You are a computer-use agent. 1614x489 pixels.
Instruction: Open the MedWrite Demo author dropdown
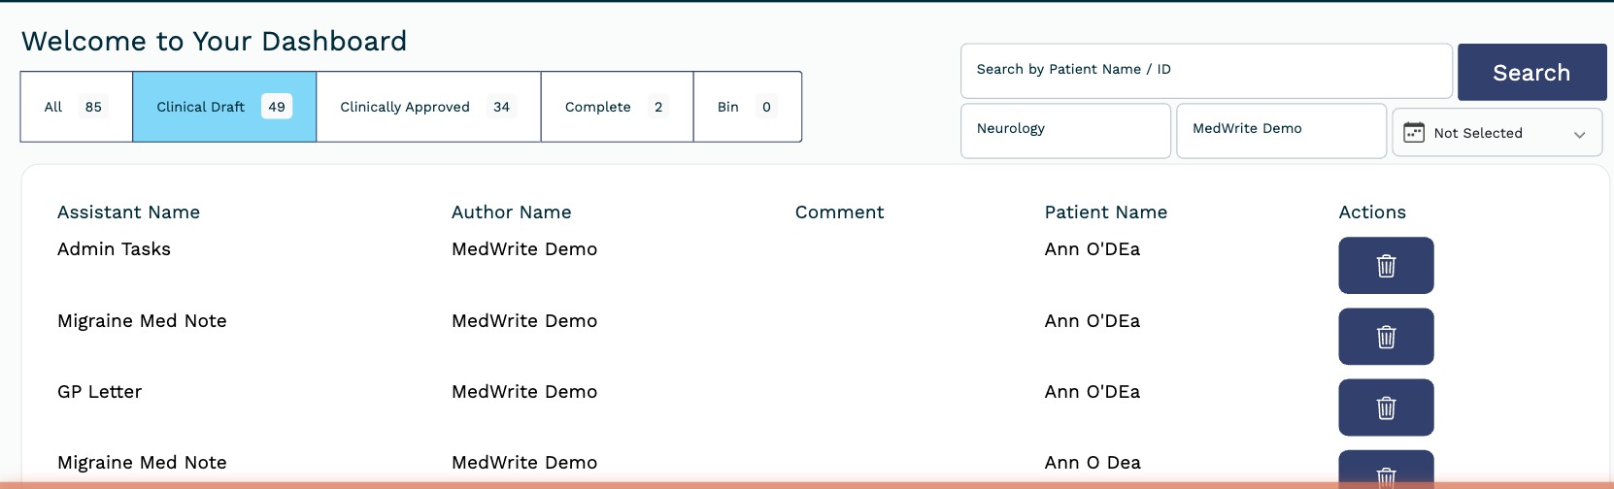(1281, 130)
